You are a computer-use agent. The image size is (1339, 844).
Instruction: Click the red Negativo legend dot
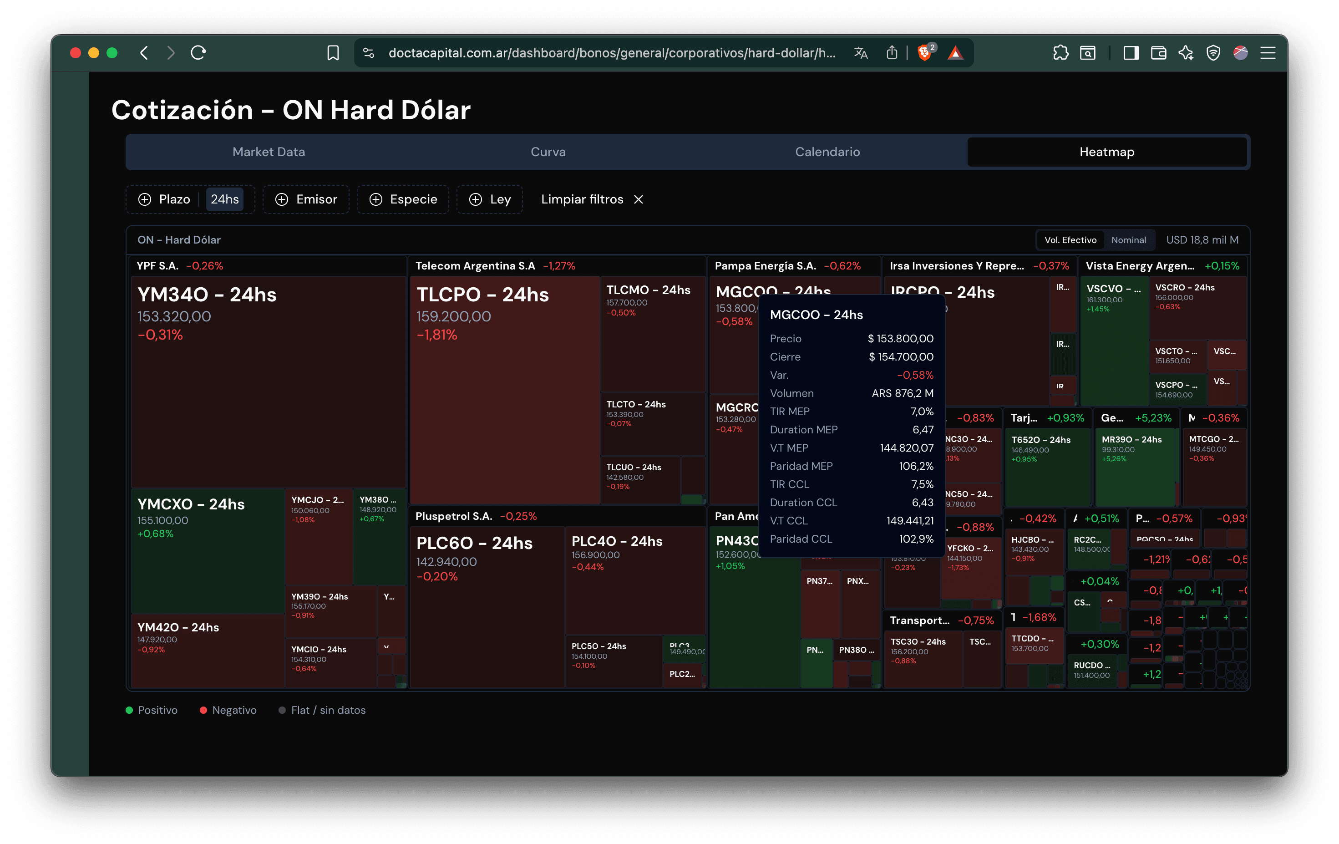tap(203, 711)
